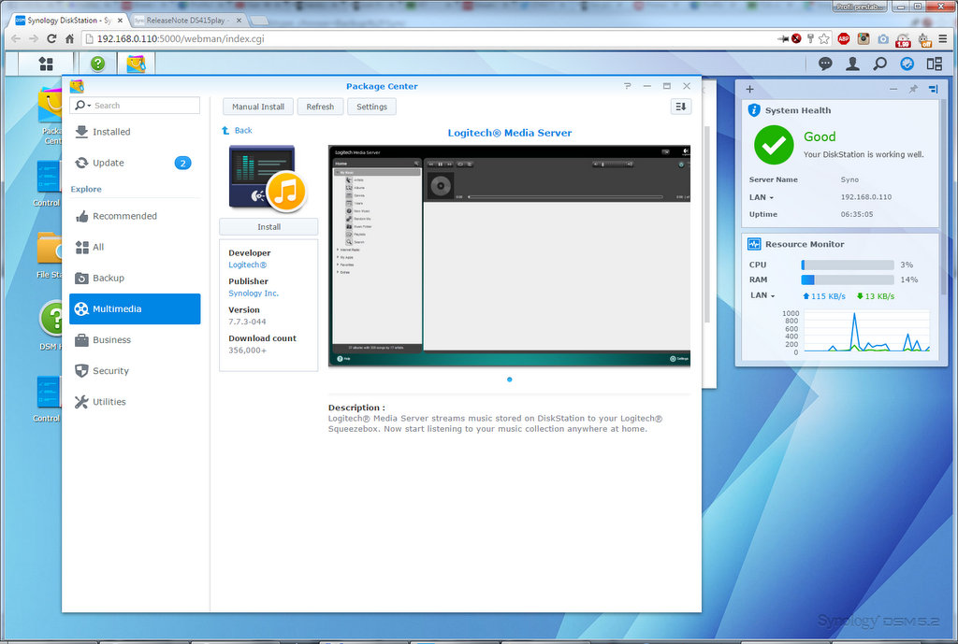
Task: Reload the browser page
Action: 52,39
